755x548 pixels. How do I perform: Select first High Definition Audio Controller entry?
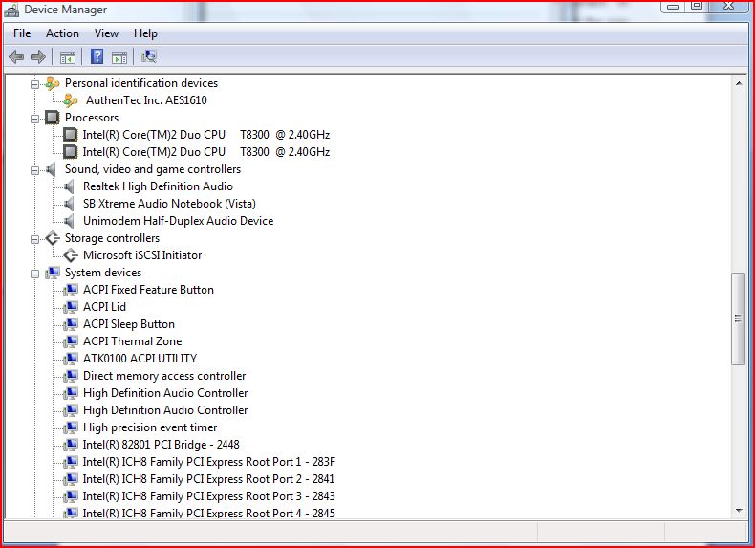[165, 393]
